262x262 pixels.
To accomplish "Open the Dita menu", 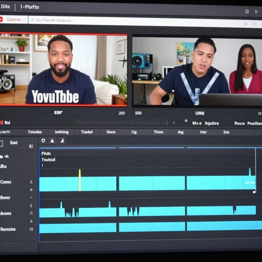I will (5, 7).
